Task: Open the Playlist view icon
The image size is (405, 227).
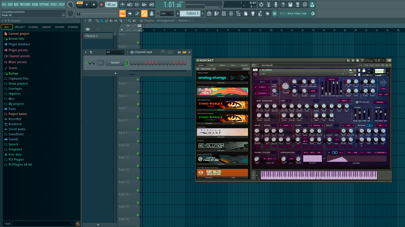Action: (x=209, y=14)
